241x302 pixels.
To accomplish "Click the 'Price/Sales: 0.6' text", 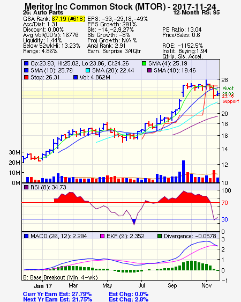I will click(x=181, y=35).
